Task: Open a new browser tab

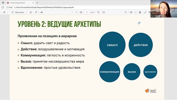Action: (x=37, y=3)
